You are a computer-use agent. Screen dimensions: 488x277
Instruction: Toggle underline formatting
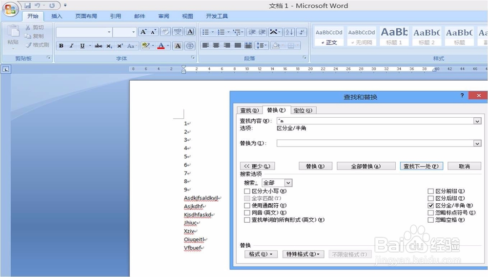(x=82, y=46)
